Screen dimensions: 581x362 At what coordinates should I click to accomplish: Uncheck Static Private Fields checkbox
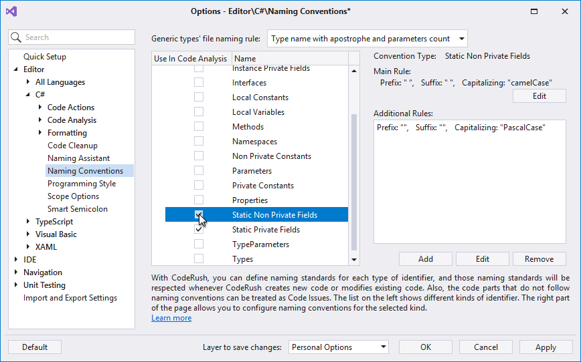[199, 230]
